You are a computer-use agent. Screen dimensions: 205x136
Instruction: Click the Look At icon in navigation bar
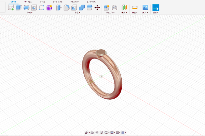coord(92,133)
